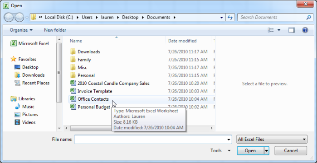Click the New folder button
The width and height of the screenshot is (317, 163).
click(55, 30)
